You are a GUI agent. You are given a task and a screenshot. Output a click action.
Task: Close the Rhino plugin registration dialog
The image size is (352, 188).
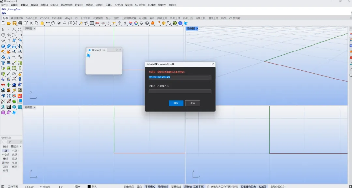click(213, 64)
